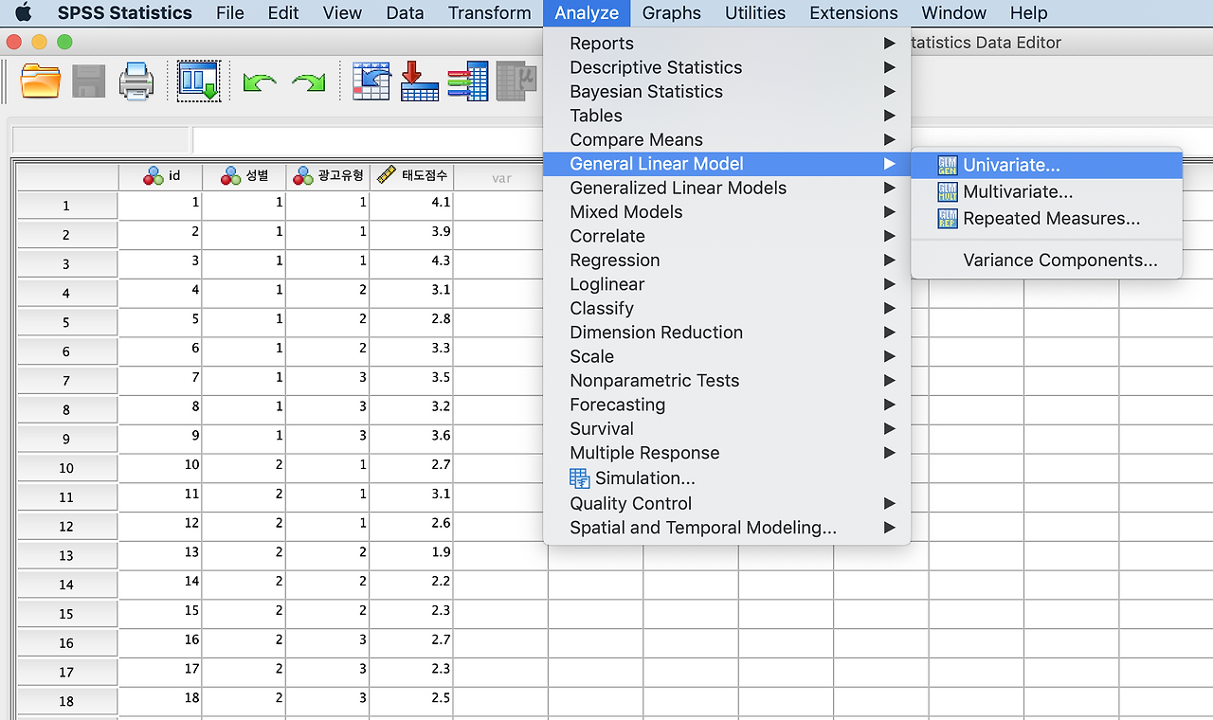This screenshot has height=720, width=1213.
Task: Open the Transform menu
Action: pyautogui.click(x=490, y=12)
